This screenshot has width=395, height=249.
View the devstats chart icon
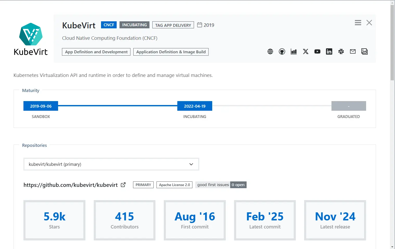293,51
